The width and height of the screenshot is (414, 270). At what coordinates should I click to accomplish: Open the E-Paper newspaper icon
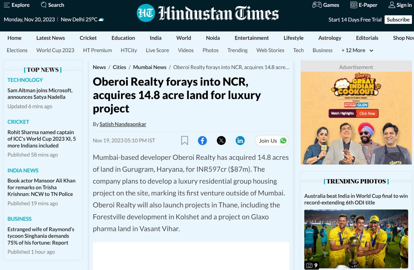[x=354, y=5]
